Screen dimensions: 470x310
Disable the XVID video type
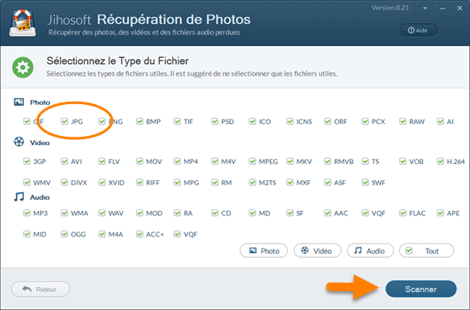tap(103, 183)
